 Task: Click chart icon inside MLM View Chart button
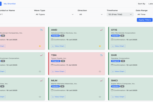click(53, 97)
